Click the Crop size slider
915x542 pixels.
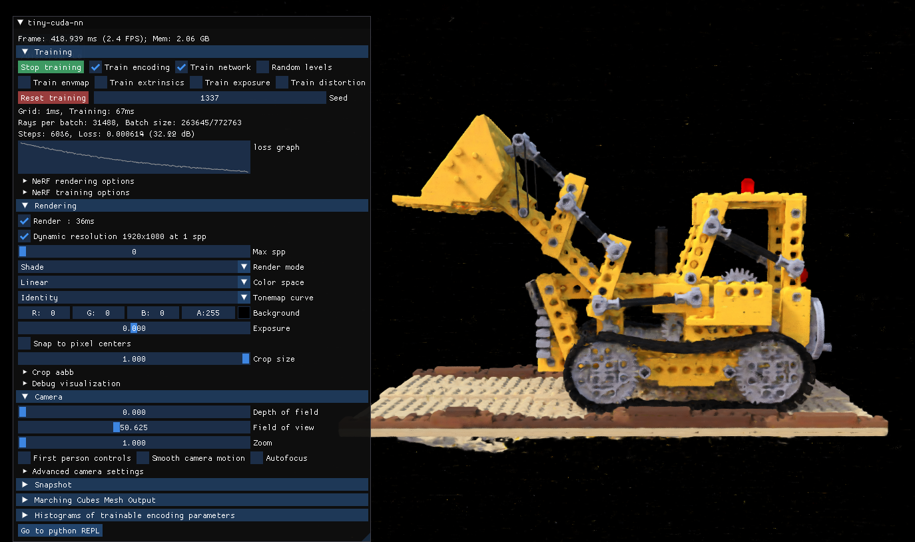click(x=134, y=359)
